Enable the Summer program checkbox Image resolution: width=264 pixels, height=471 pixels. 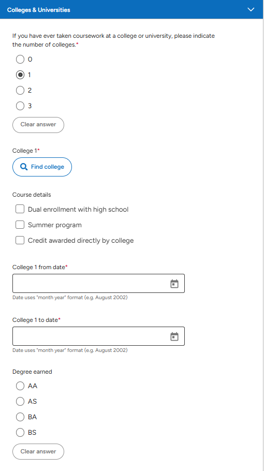[x=20, y=225]
